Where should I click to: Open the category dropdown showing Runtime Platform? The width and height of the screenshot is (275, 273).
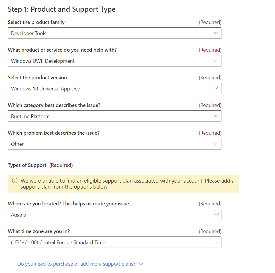(x=114, y=116)
